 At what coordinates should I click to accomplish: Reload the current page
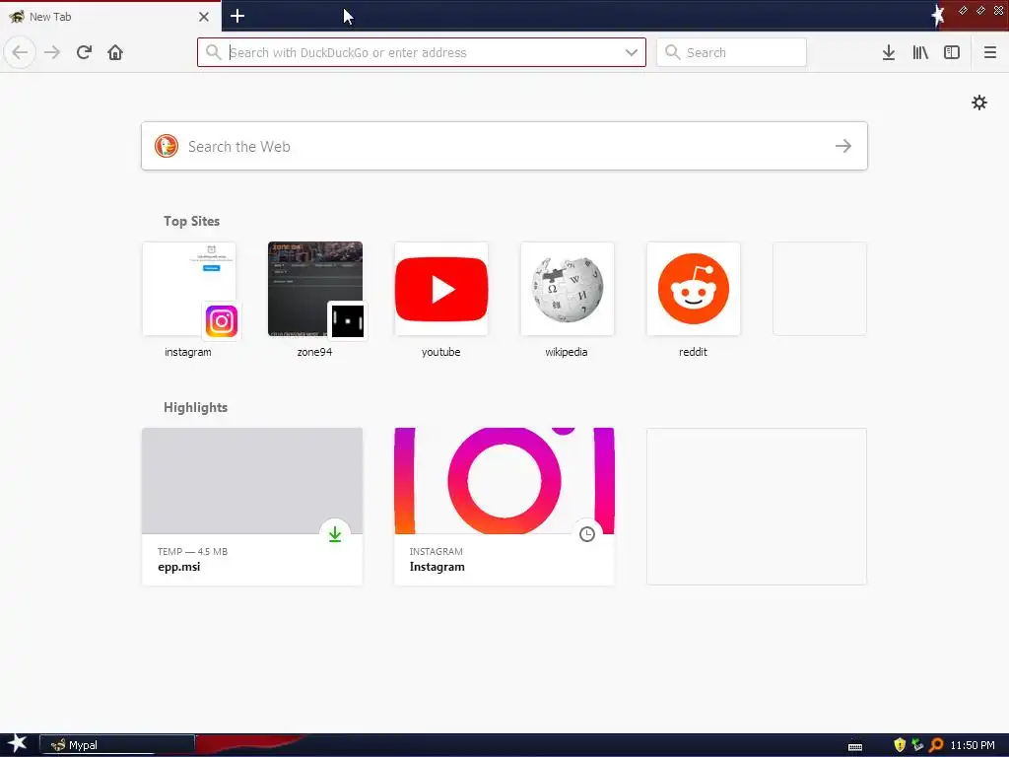pos(84,52)
